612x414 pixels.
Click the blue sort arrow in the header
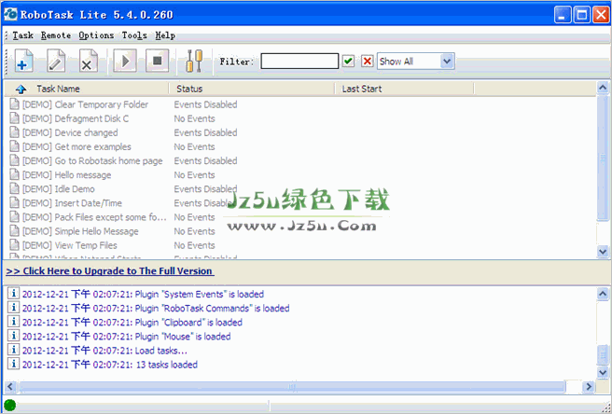click(21, 90)
